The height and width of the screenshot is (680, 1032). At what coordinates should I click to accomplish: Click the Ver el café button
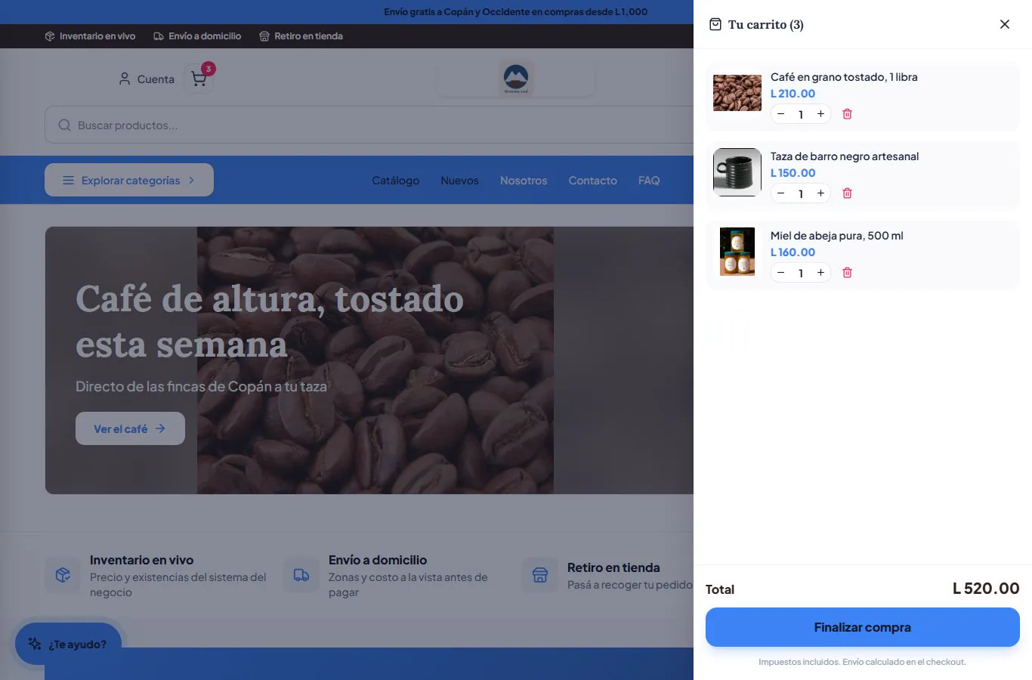(x=130, y=428)
